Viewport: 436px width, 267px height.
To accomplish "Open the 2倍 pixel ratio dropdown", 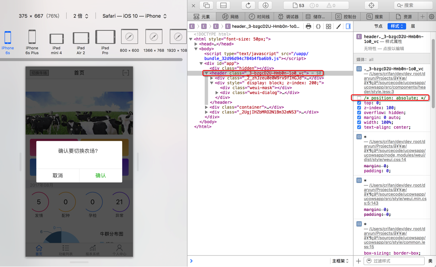I will point(81,16).
